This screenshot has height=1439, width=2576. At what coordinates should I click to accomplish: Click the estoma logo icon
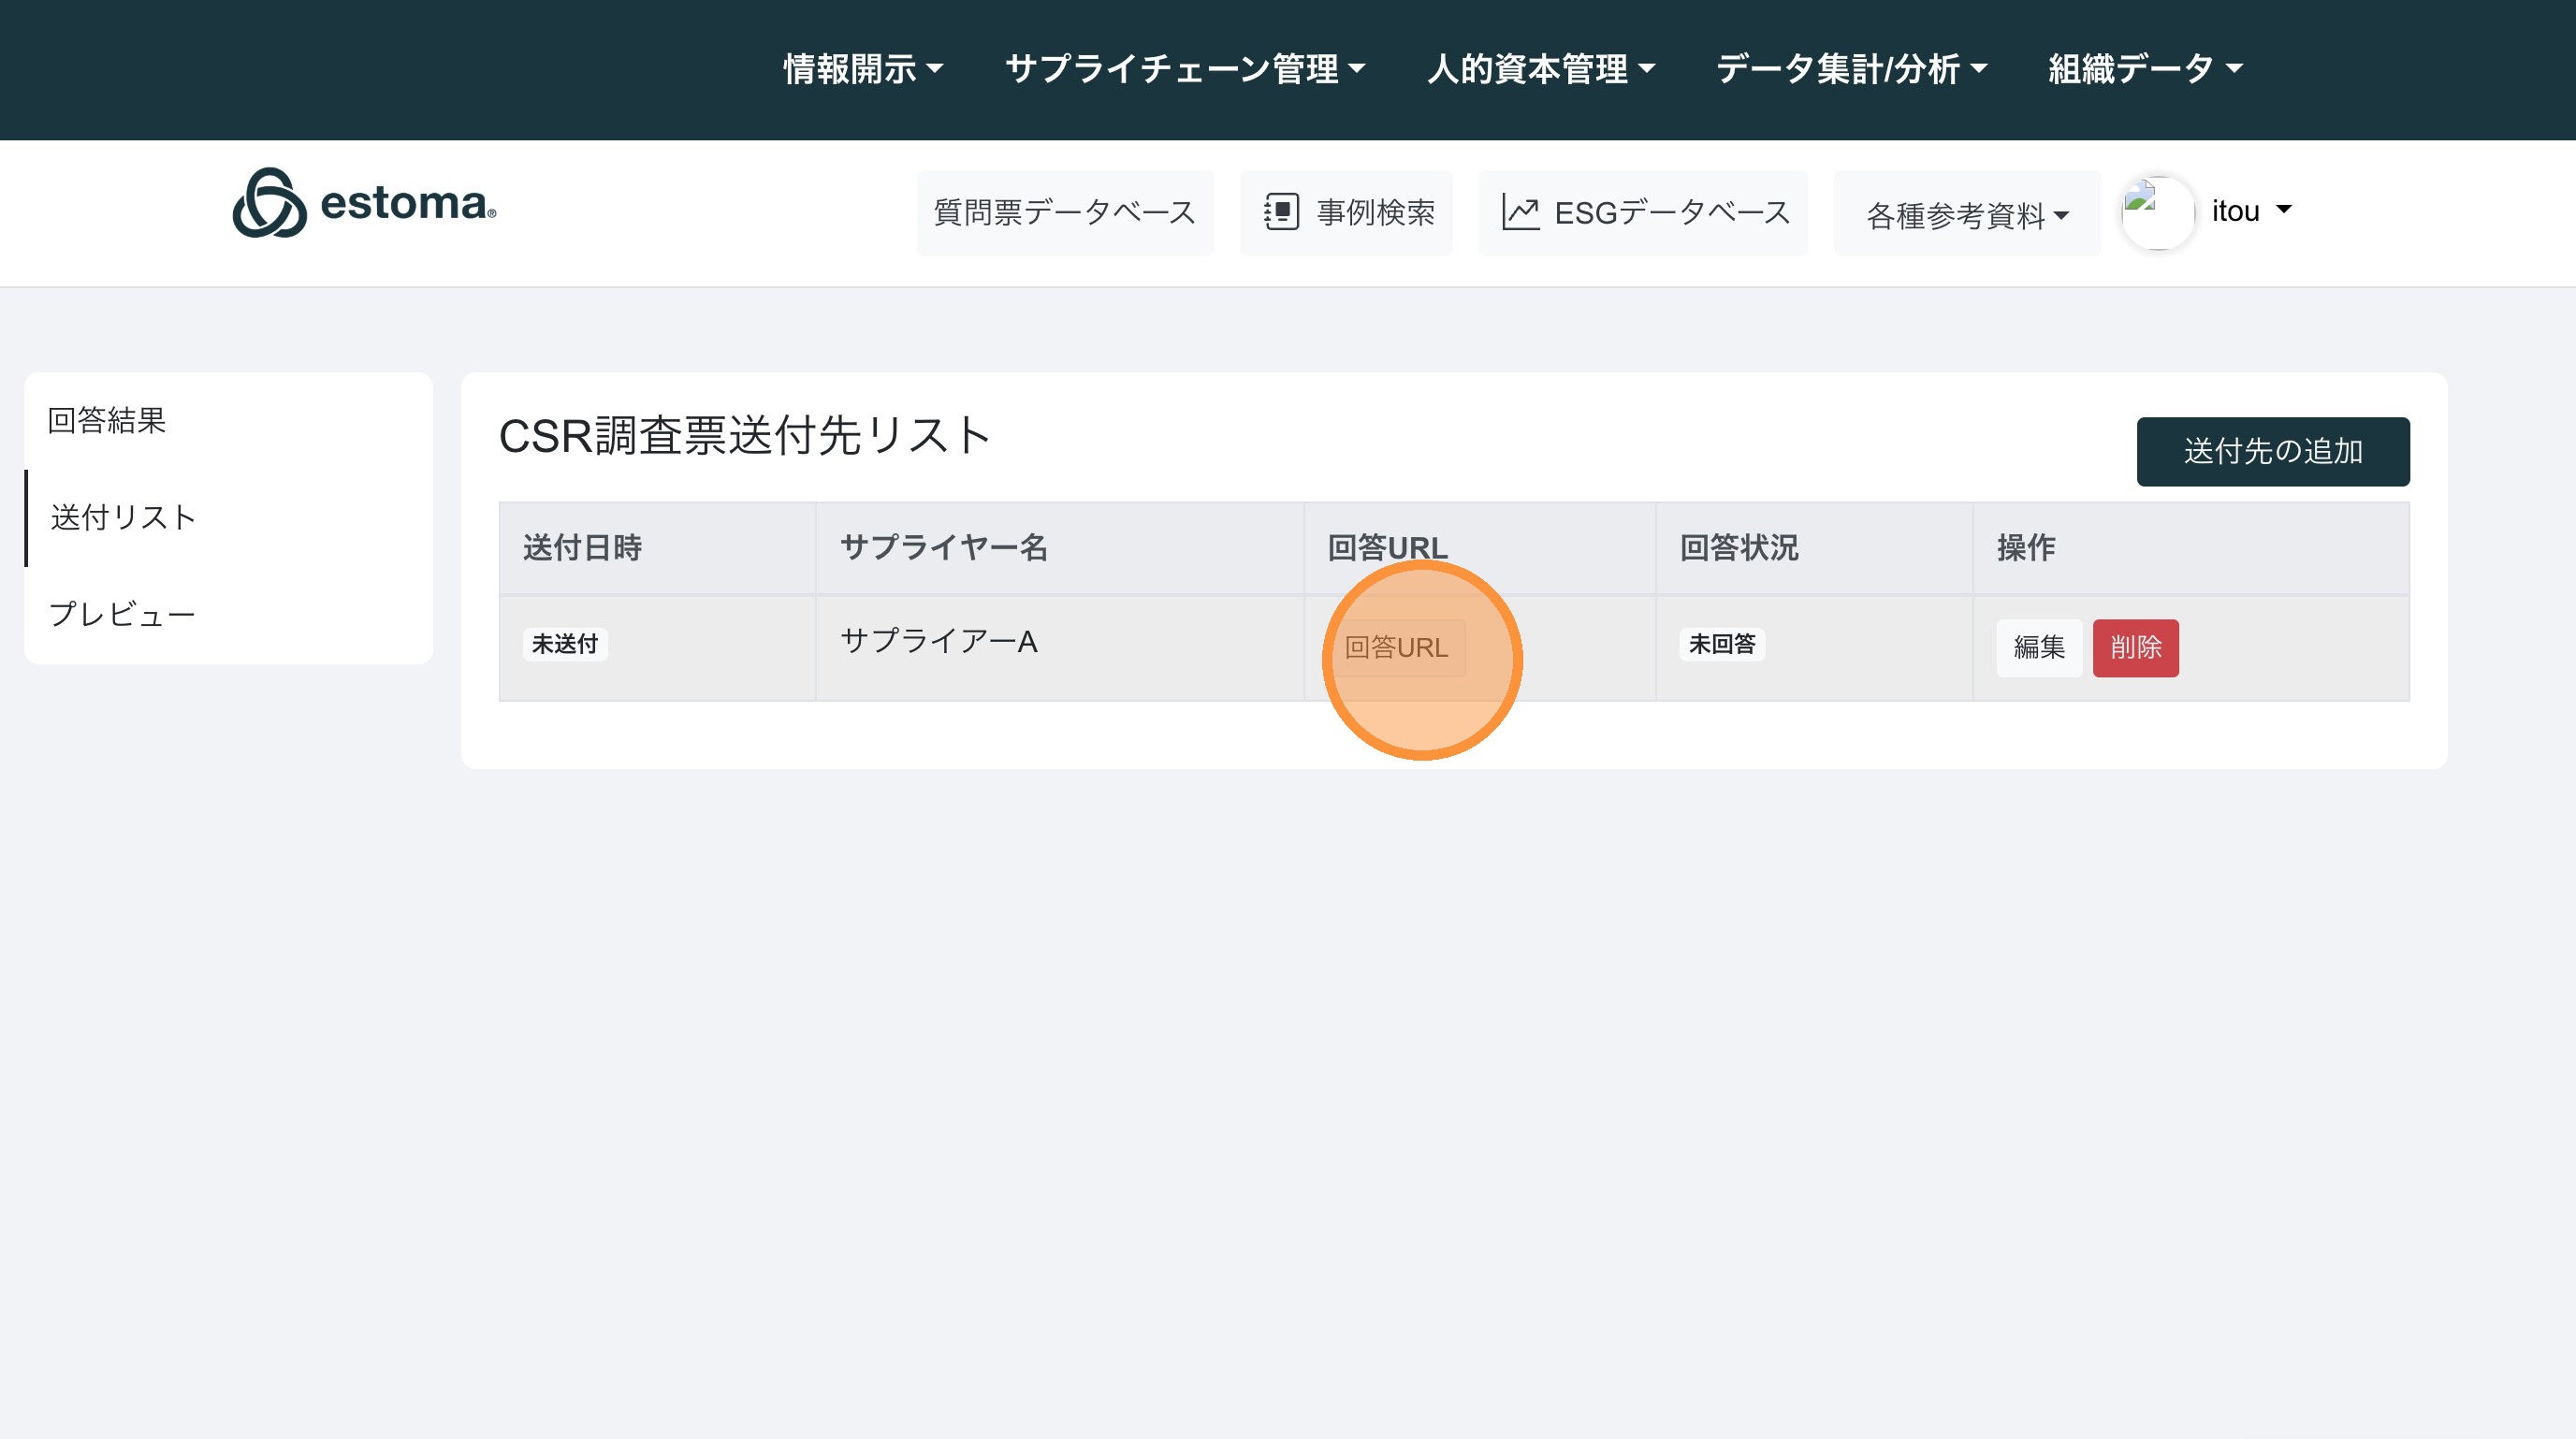coord(269,203)
